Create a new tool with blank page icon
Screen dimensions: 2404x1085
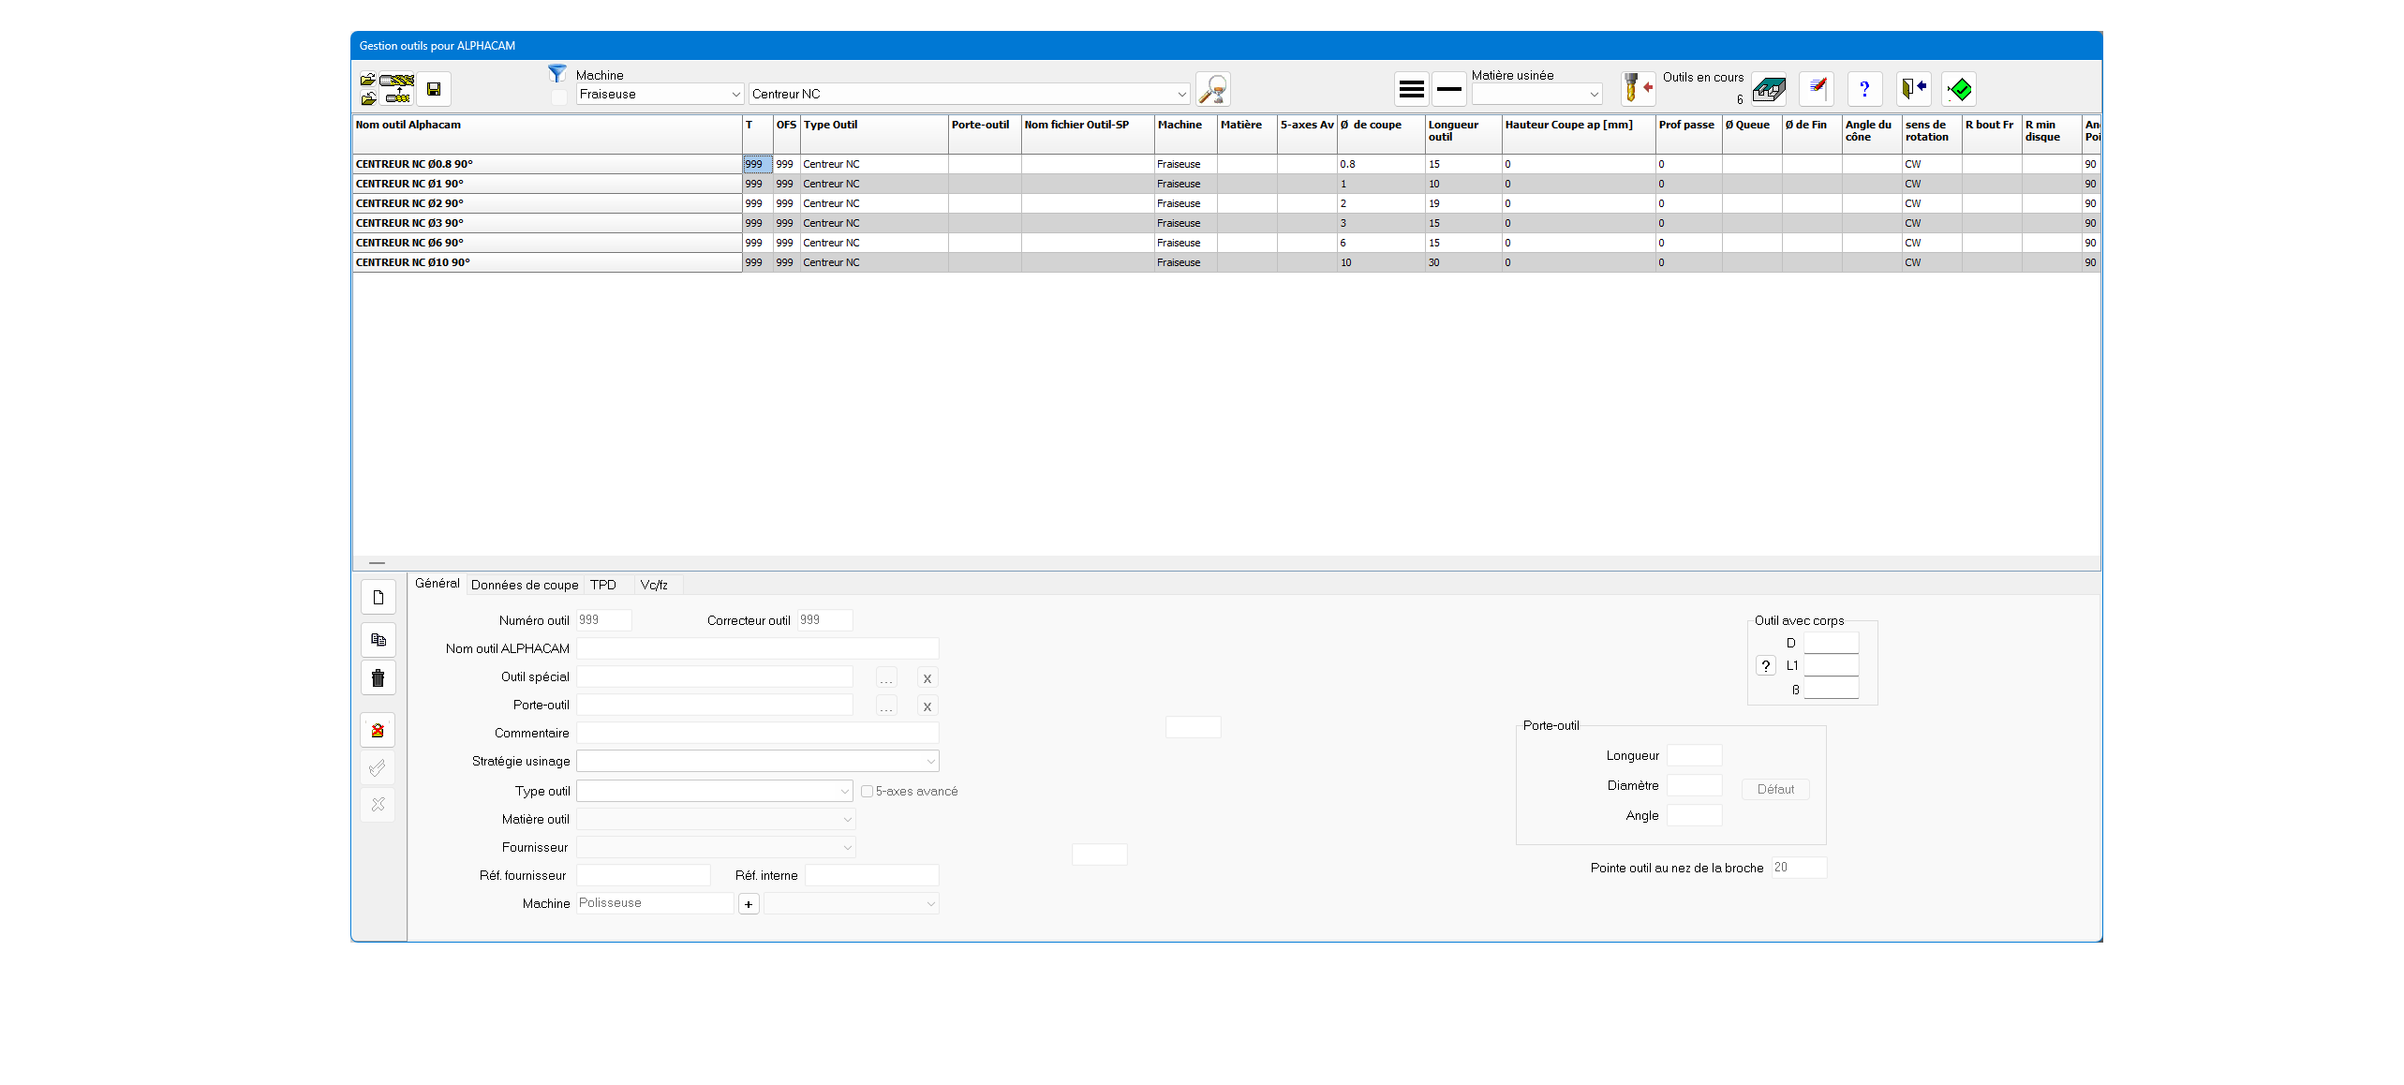click(x=378, y=597)
